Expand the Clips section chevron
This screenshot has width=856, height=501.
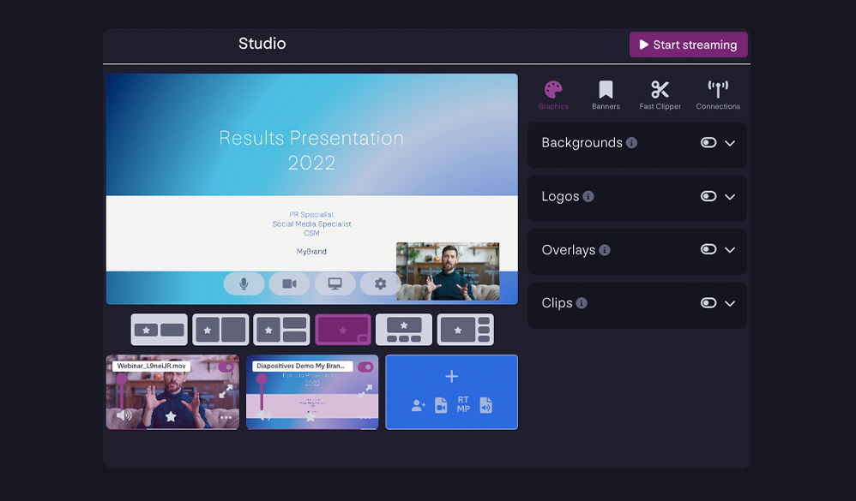coord(730,303)
